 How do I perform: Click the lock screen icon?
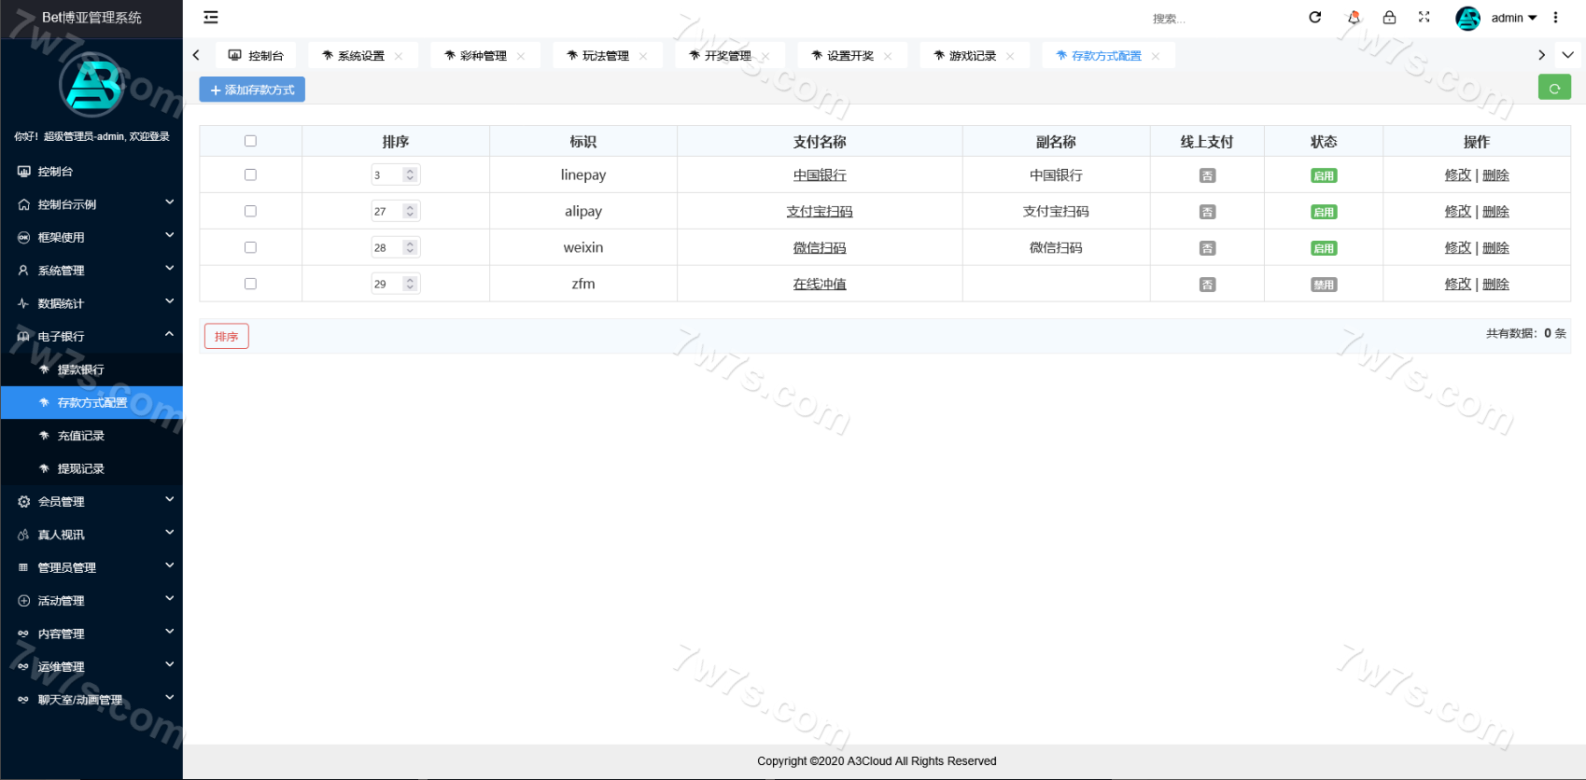click(x=1390, y=18)
